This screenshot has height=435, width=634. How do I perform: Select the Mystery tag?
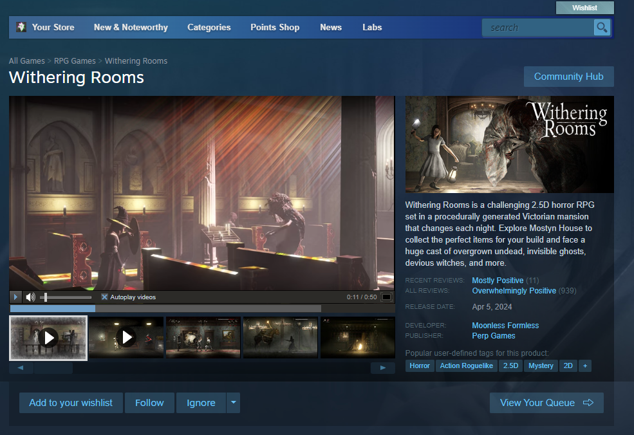pyautogui.click(x=541, y=366)
